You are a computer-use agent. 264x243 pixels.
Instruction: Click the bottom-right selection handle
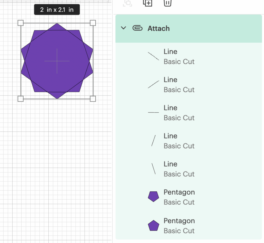click(x=93, y=99)
